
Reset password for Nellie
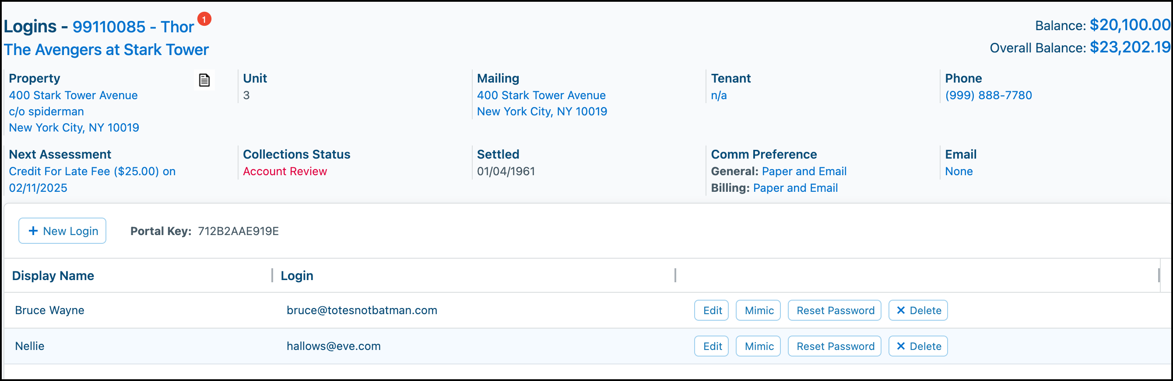pos(835,346)
